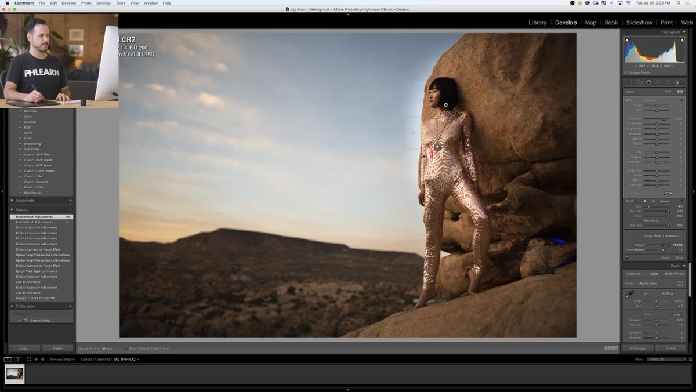Open the Photo menu in menu bar
This screenshot has width=696, height=392.
[86, 3]
